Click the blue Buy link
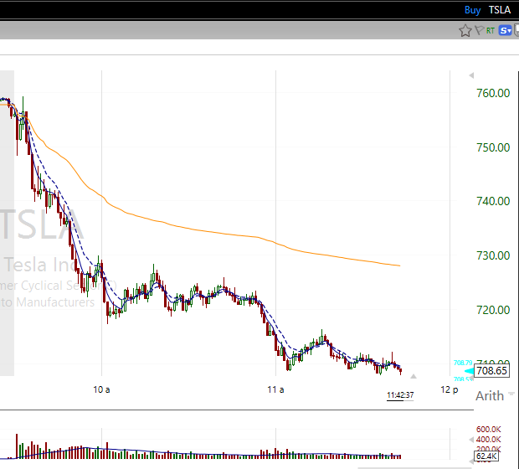Image resolution: width=519 pixels, height=469 pixels. (x=472, y=10)
